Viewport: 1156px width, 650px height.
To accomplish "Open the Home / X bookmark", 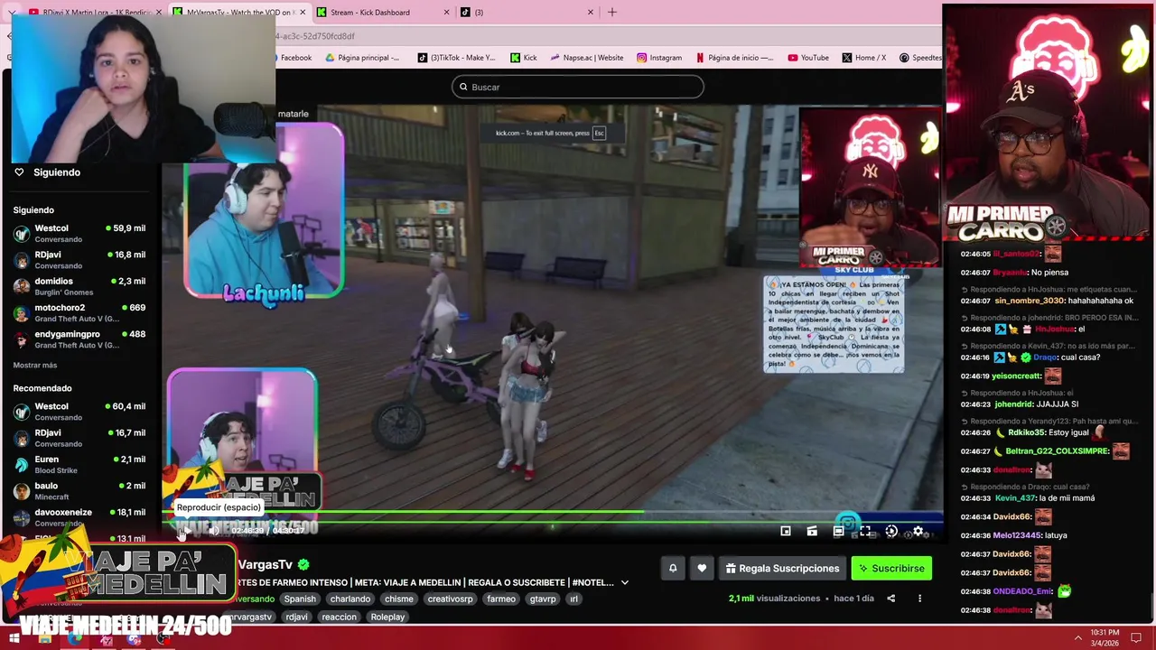I will [864, 57].
